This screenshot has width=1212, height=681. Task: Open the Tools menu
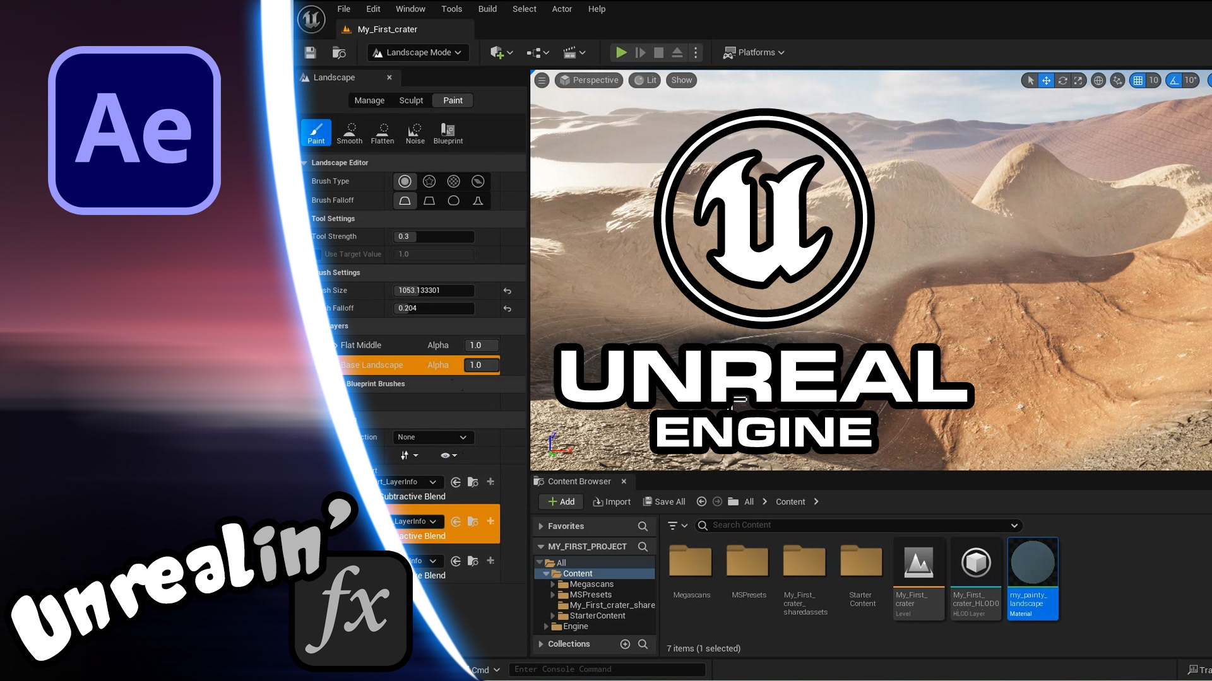click(x=451, y=9)
